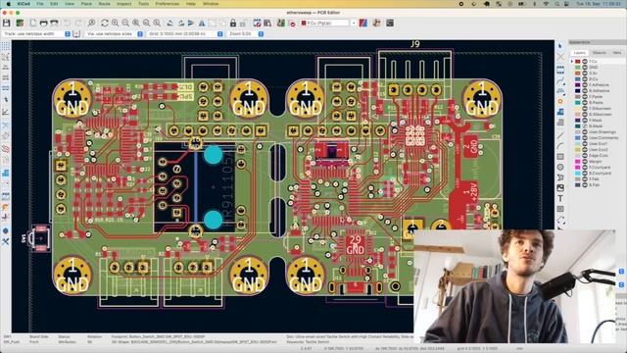627x353 pixels.
Task: Click the Wi-Fi status icon
Action: pos(547,4)
